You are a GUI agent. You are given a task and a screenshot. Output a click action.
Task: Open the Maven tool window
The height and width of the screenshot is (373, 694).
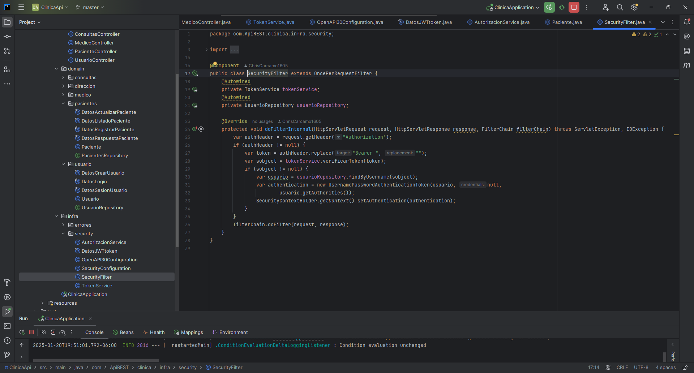(x=687, y=65)
